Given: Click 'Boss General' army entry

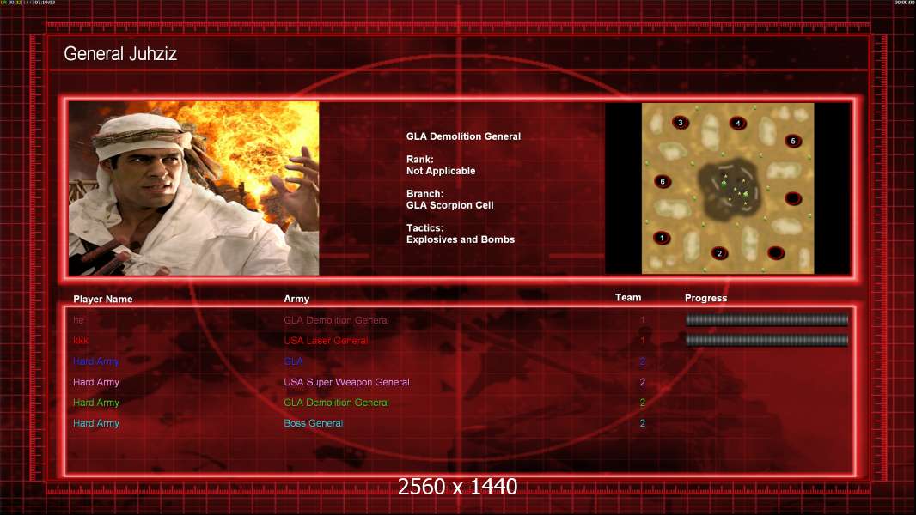Looking at the screenshot, I should pos(313,423).
